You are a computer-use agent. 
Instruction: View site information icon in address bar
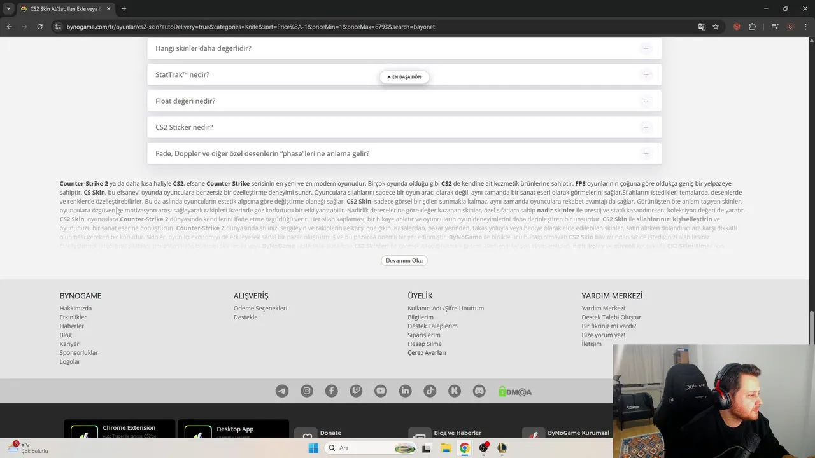[58, 27]
